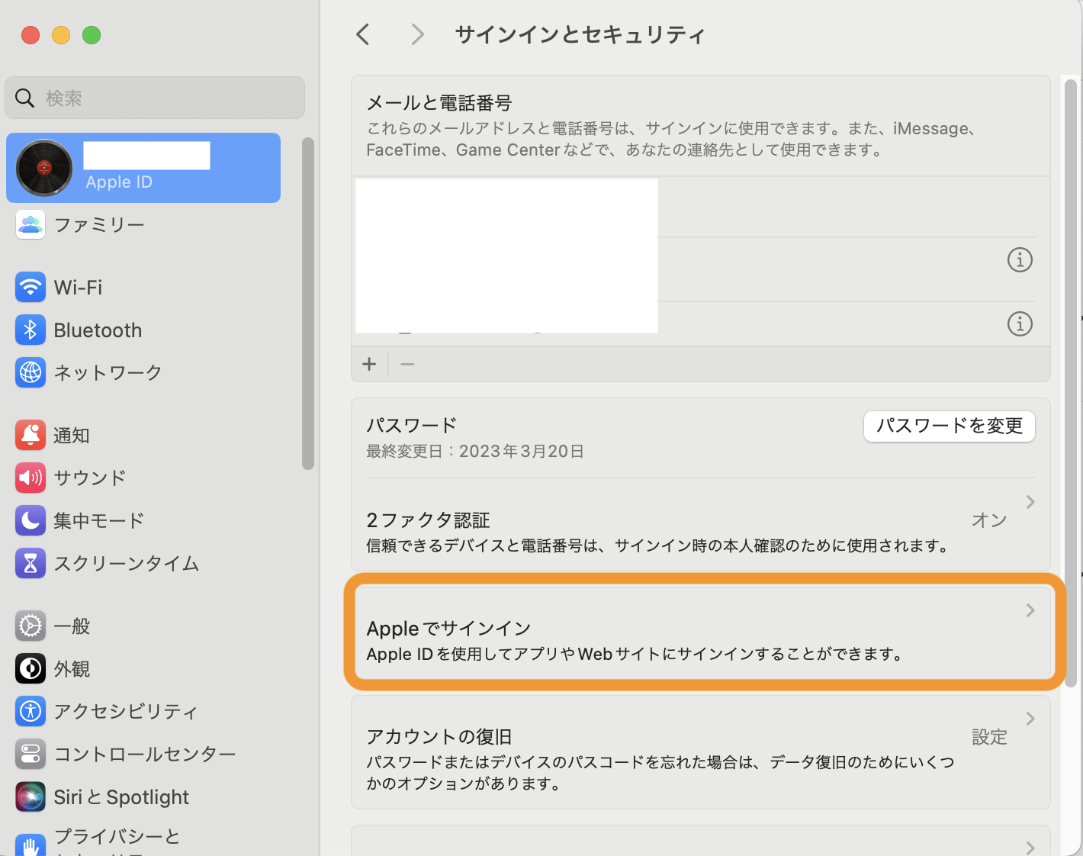Click the yellow minimize window button
The image size is (1083, 856).
click(61, 35)
